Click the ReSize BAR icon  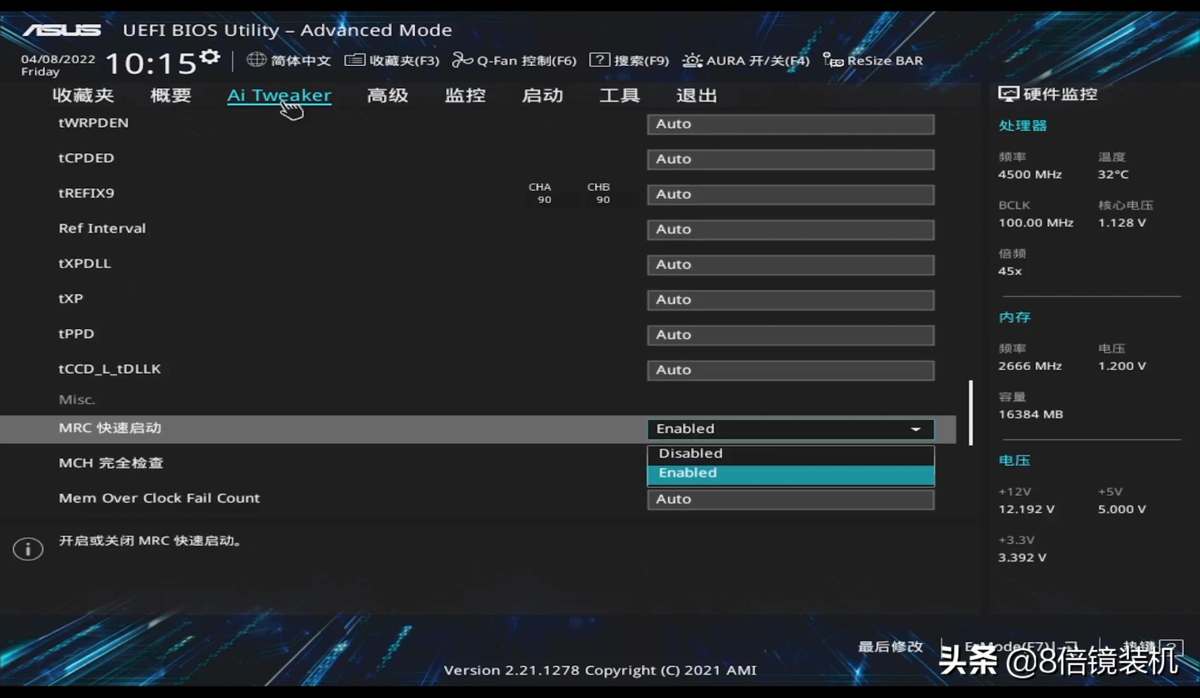[833, 60]
